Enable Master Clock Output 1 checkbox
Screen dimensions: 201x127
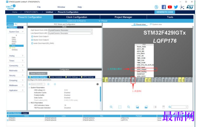(x=32, y=37)
